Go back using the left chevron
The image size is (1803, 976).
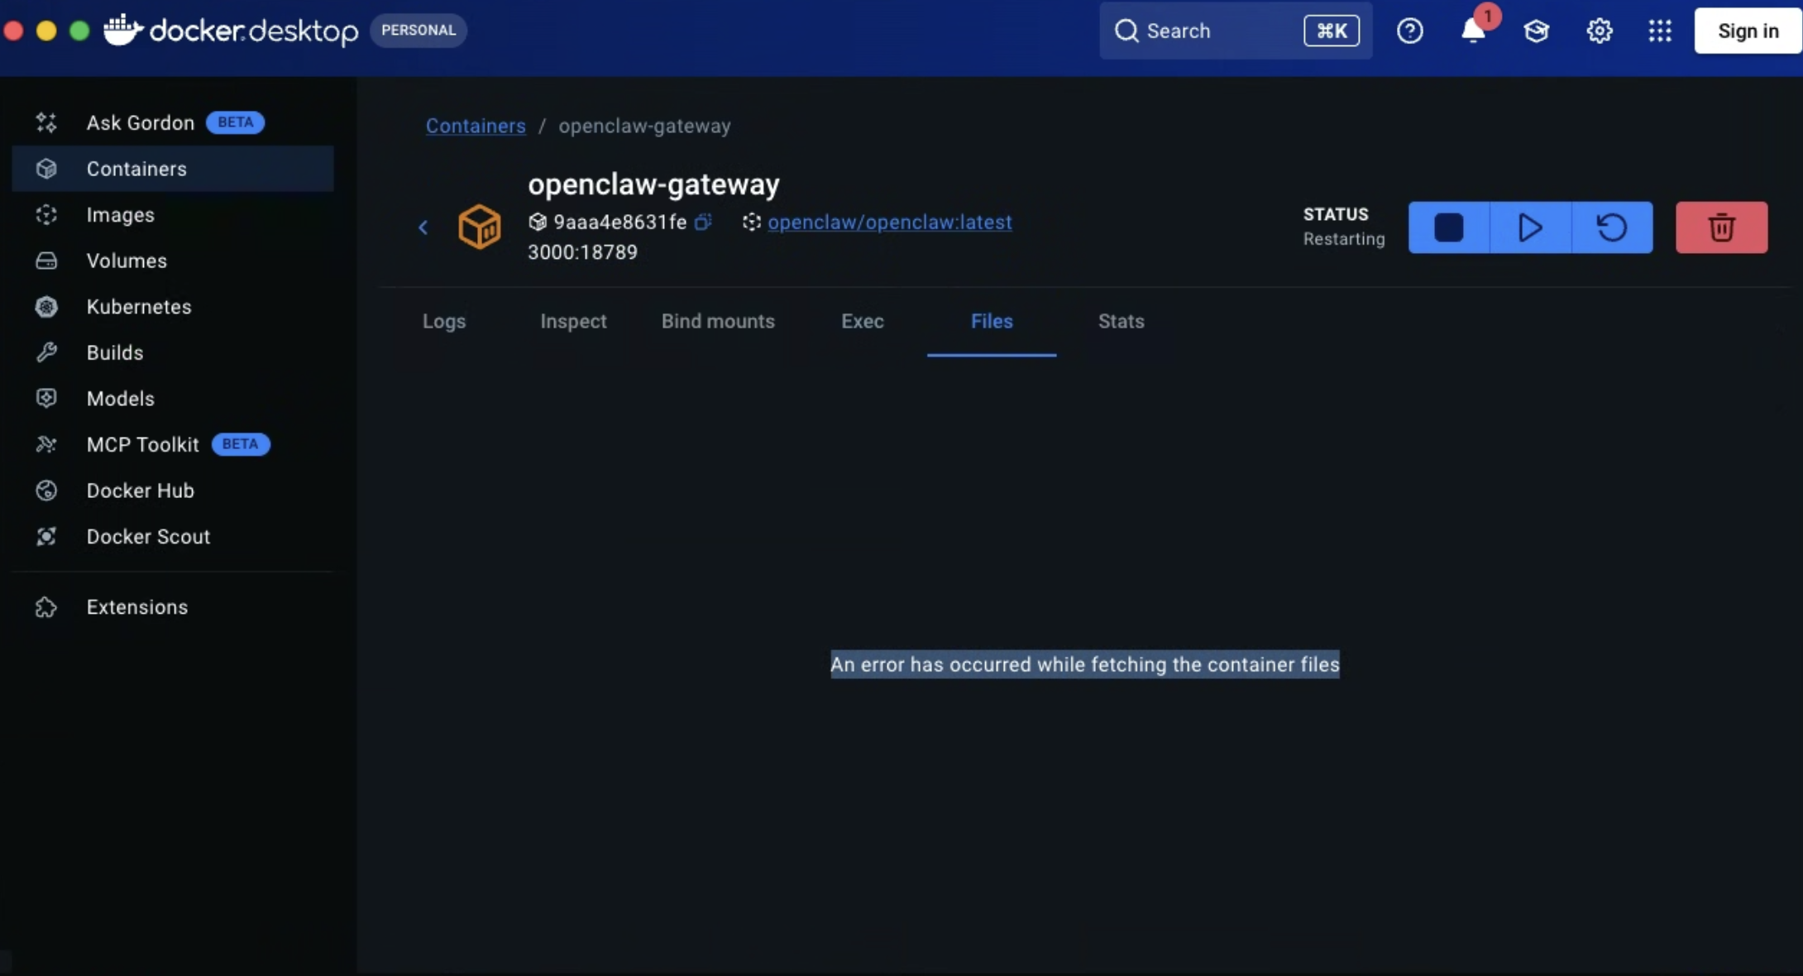(x=423, y=227)
